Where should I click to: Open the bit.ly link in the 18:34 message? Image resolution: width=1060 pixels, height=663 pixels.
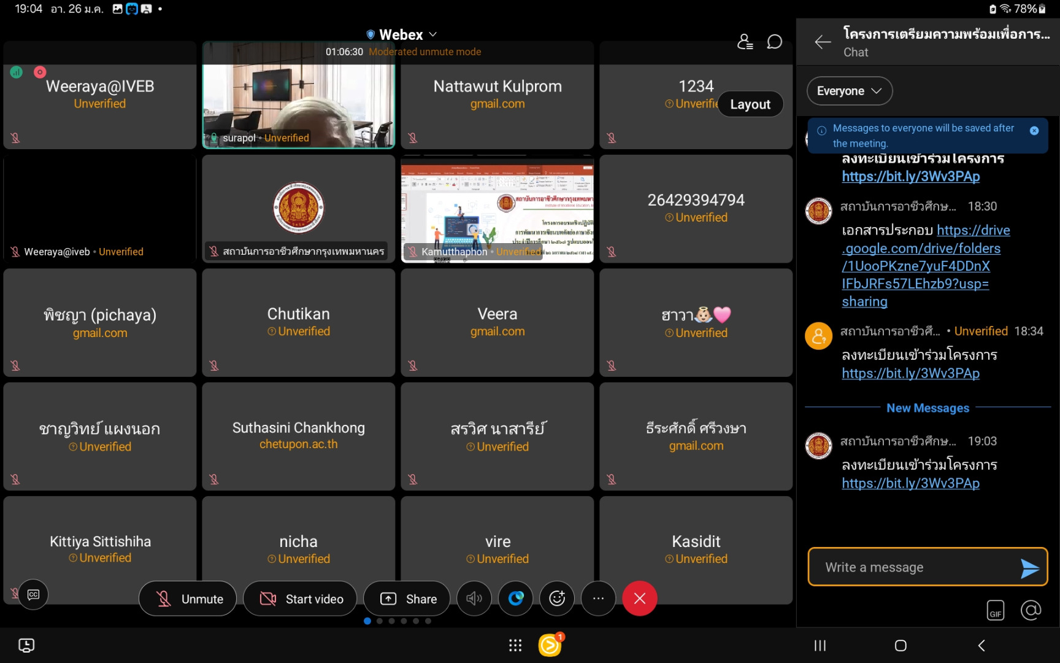(x=910, y=374)
